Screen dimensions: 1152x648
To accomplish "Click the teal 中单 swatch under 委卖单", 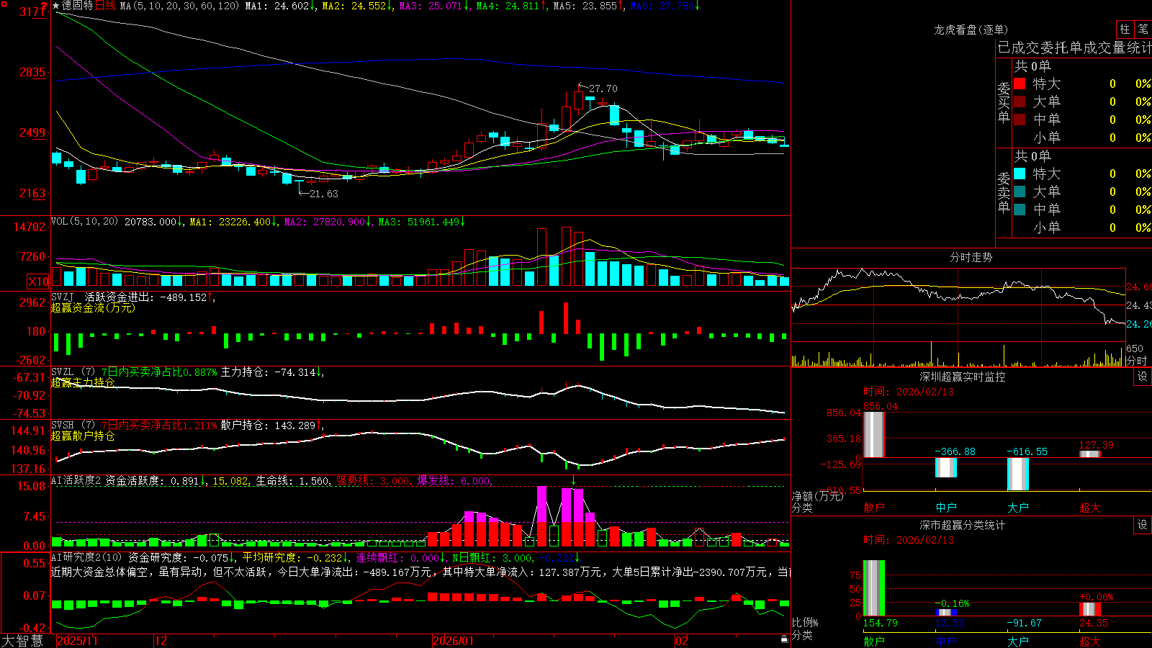I will coord(1020,210).
